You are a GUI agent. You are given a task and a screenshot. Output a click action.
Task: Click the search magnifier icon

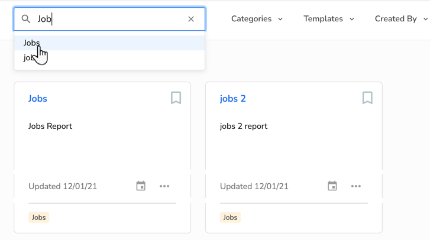26,19
